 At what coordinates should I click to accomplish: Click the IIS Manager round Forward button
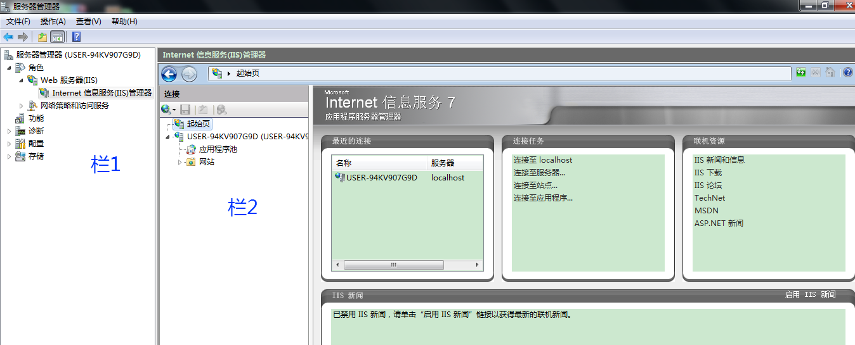(189, 74)
